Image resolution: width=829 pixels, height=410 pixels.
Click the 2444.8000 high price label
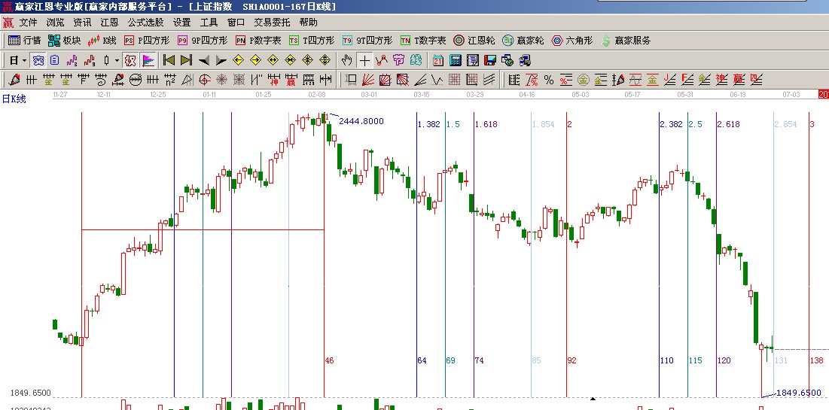coord(361,121)
